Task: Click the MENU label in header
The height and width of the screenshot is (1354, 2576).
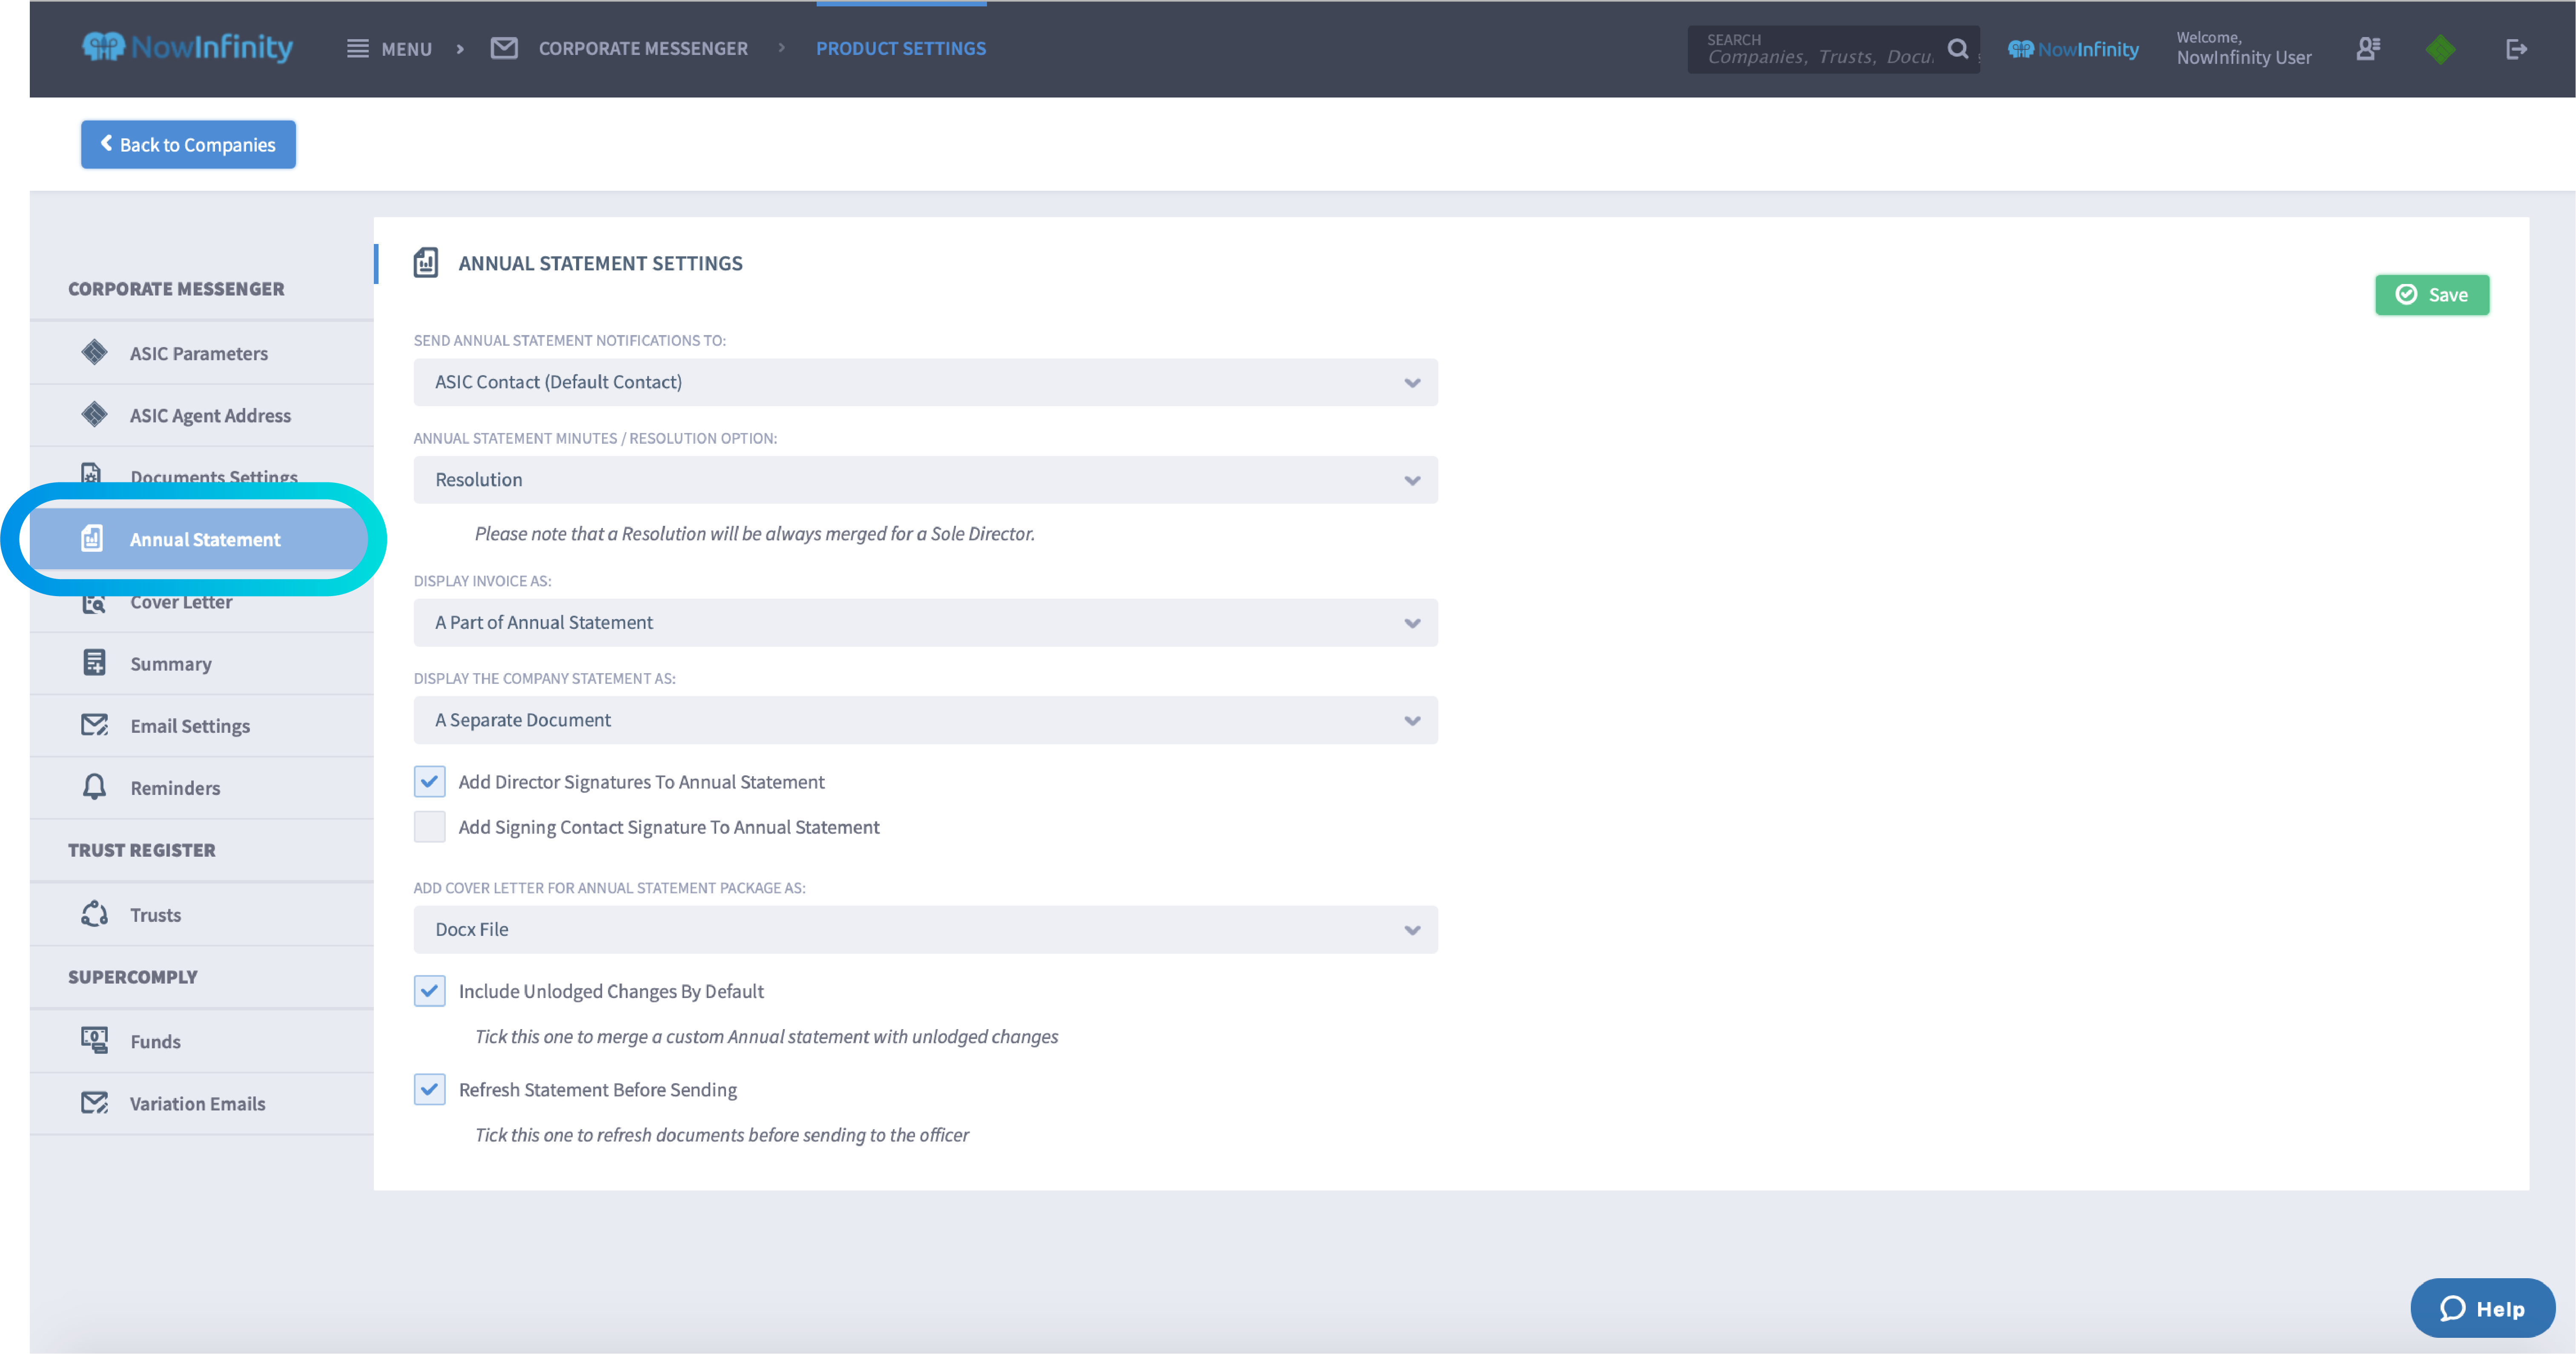Action: click(x=406, y=49)
